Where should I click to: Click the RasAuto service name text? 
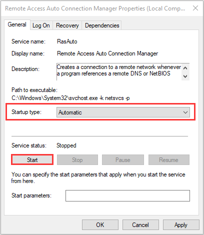tap(67, 41)
